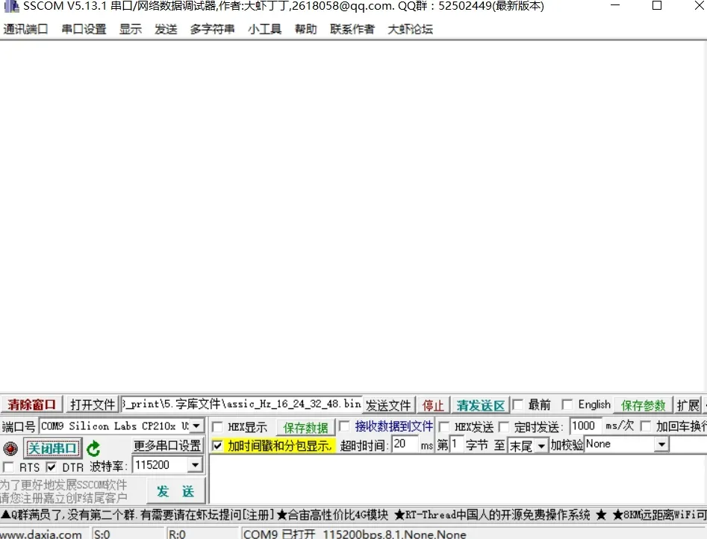
Task: Open the 大虾论坛 menu
Action: 411,29
